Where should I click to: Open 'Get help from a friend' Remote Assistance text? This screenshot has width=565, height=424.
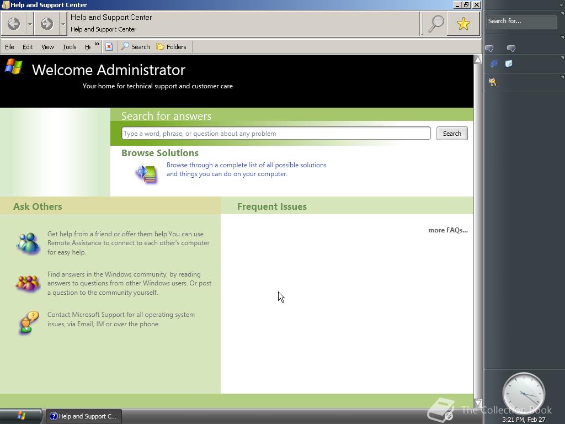click(128, 243)
